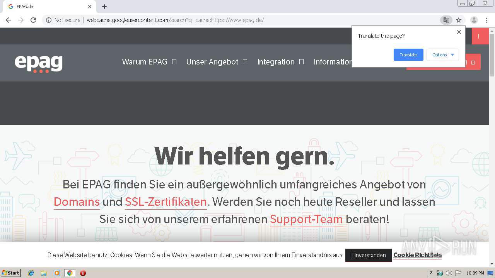Image resolution: width=495 pixels, height=278 pixels.
Task: Launch Internet Explorer from the taskbar
Action: (31, 273)
